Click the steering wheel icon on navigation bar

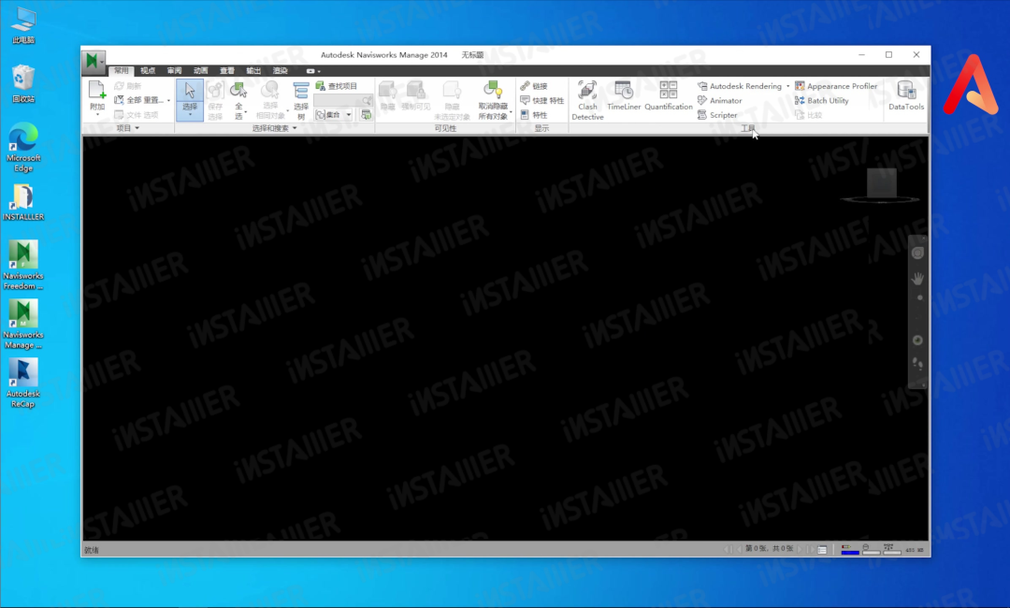917,253
